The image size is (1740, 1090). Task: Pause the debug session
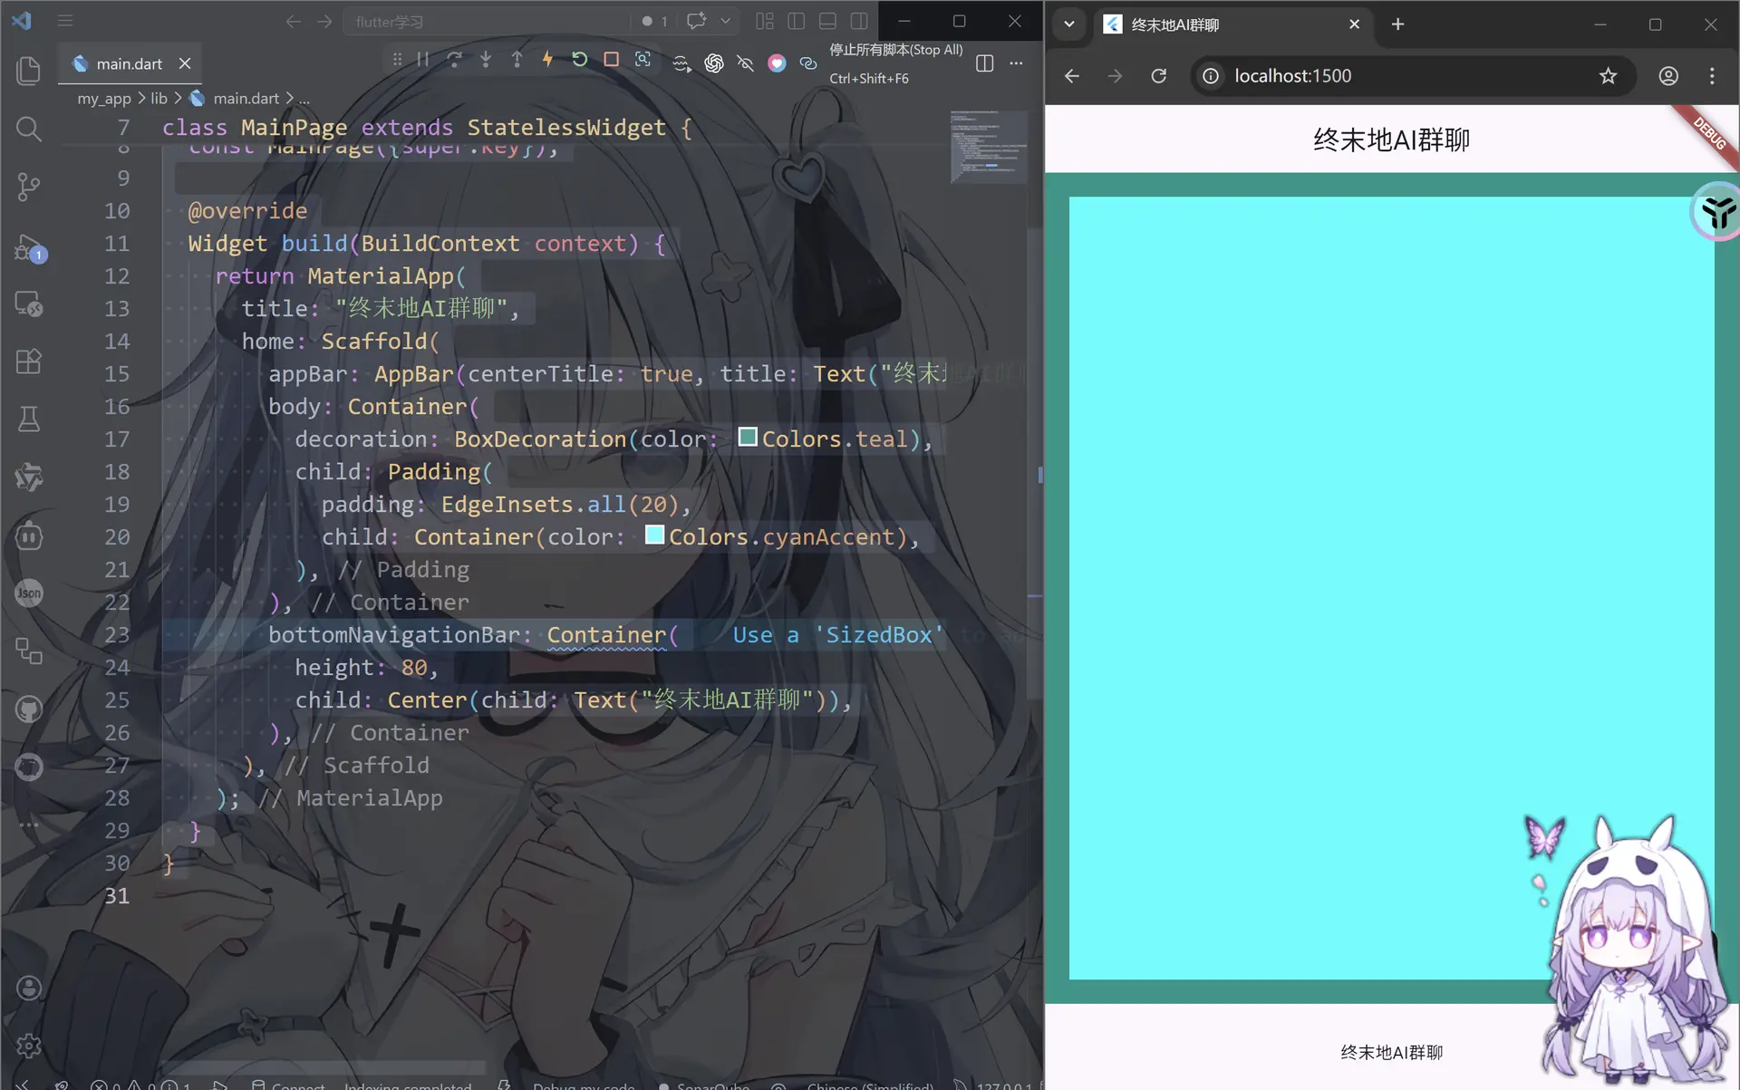(x=423, y=60)
